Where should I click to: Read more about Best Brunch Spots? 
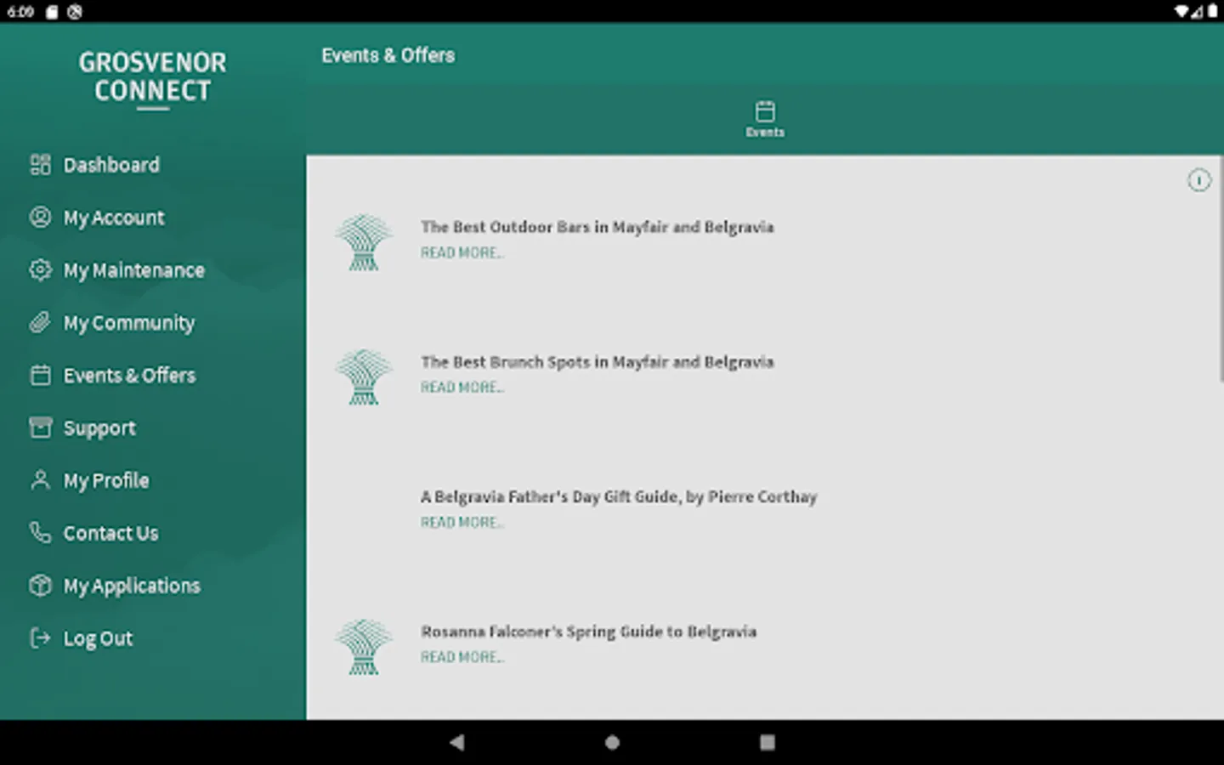tap(462, 387)
